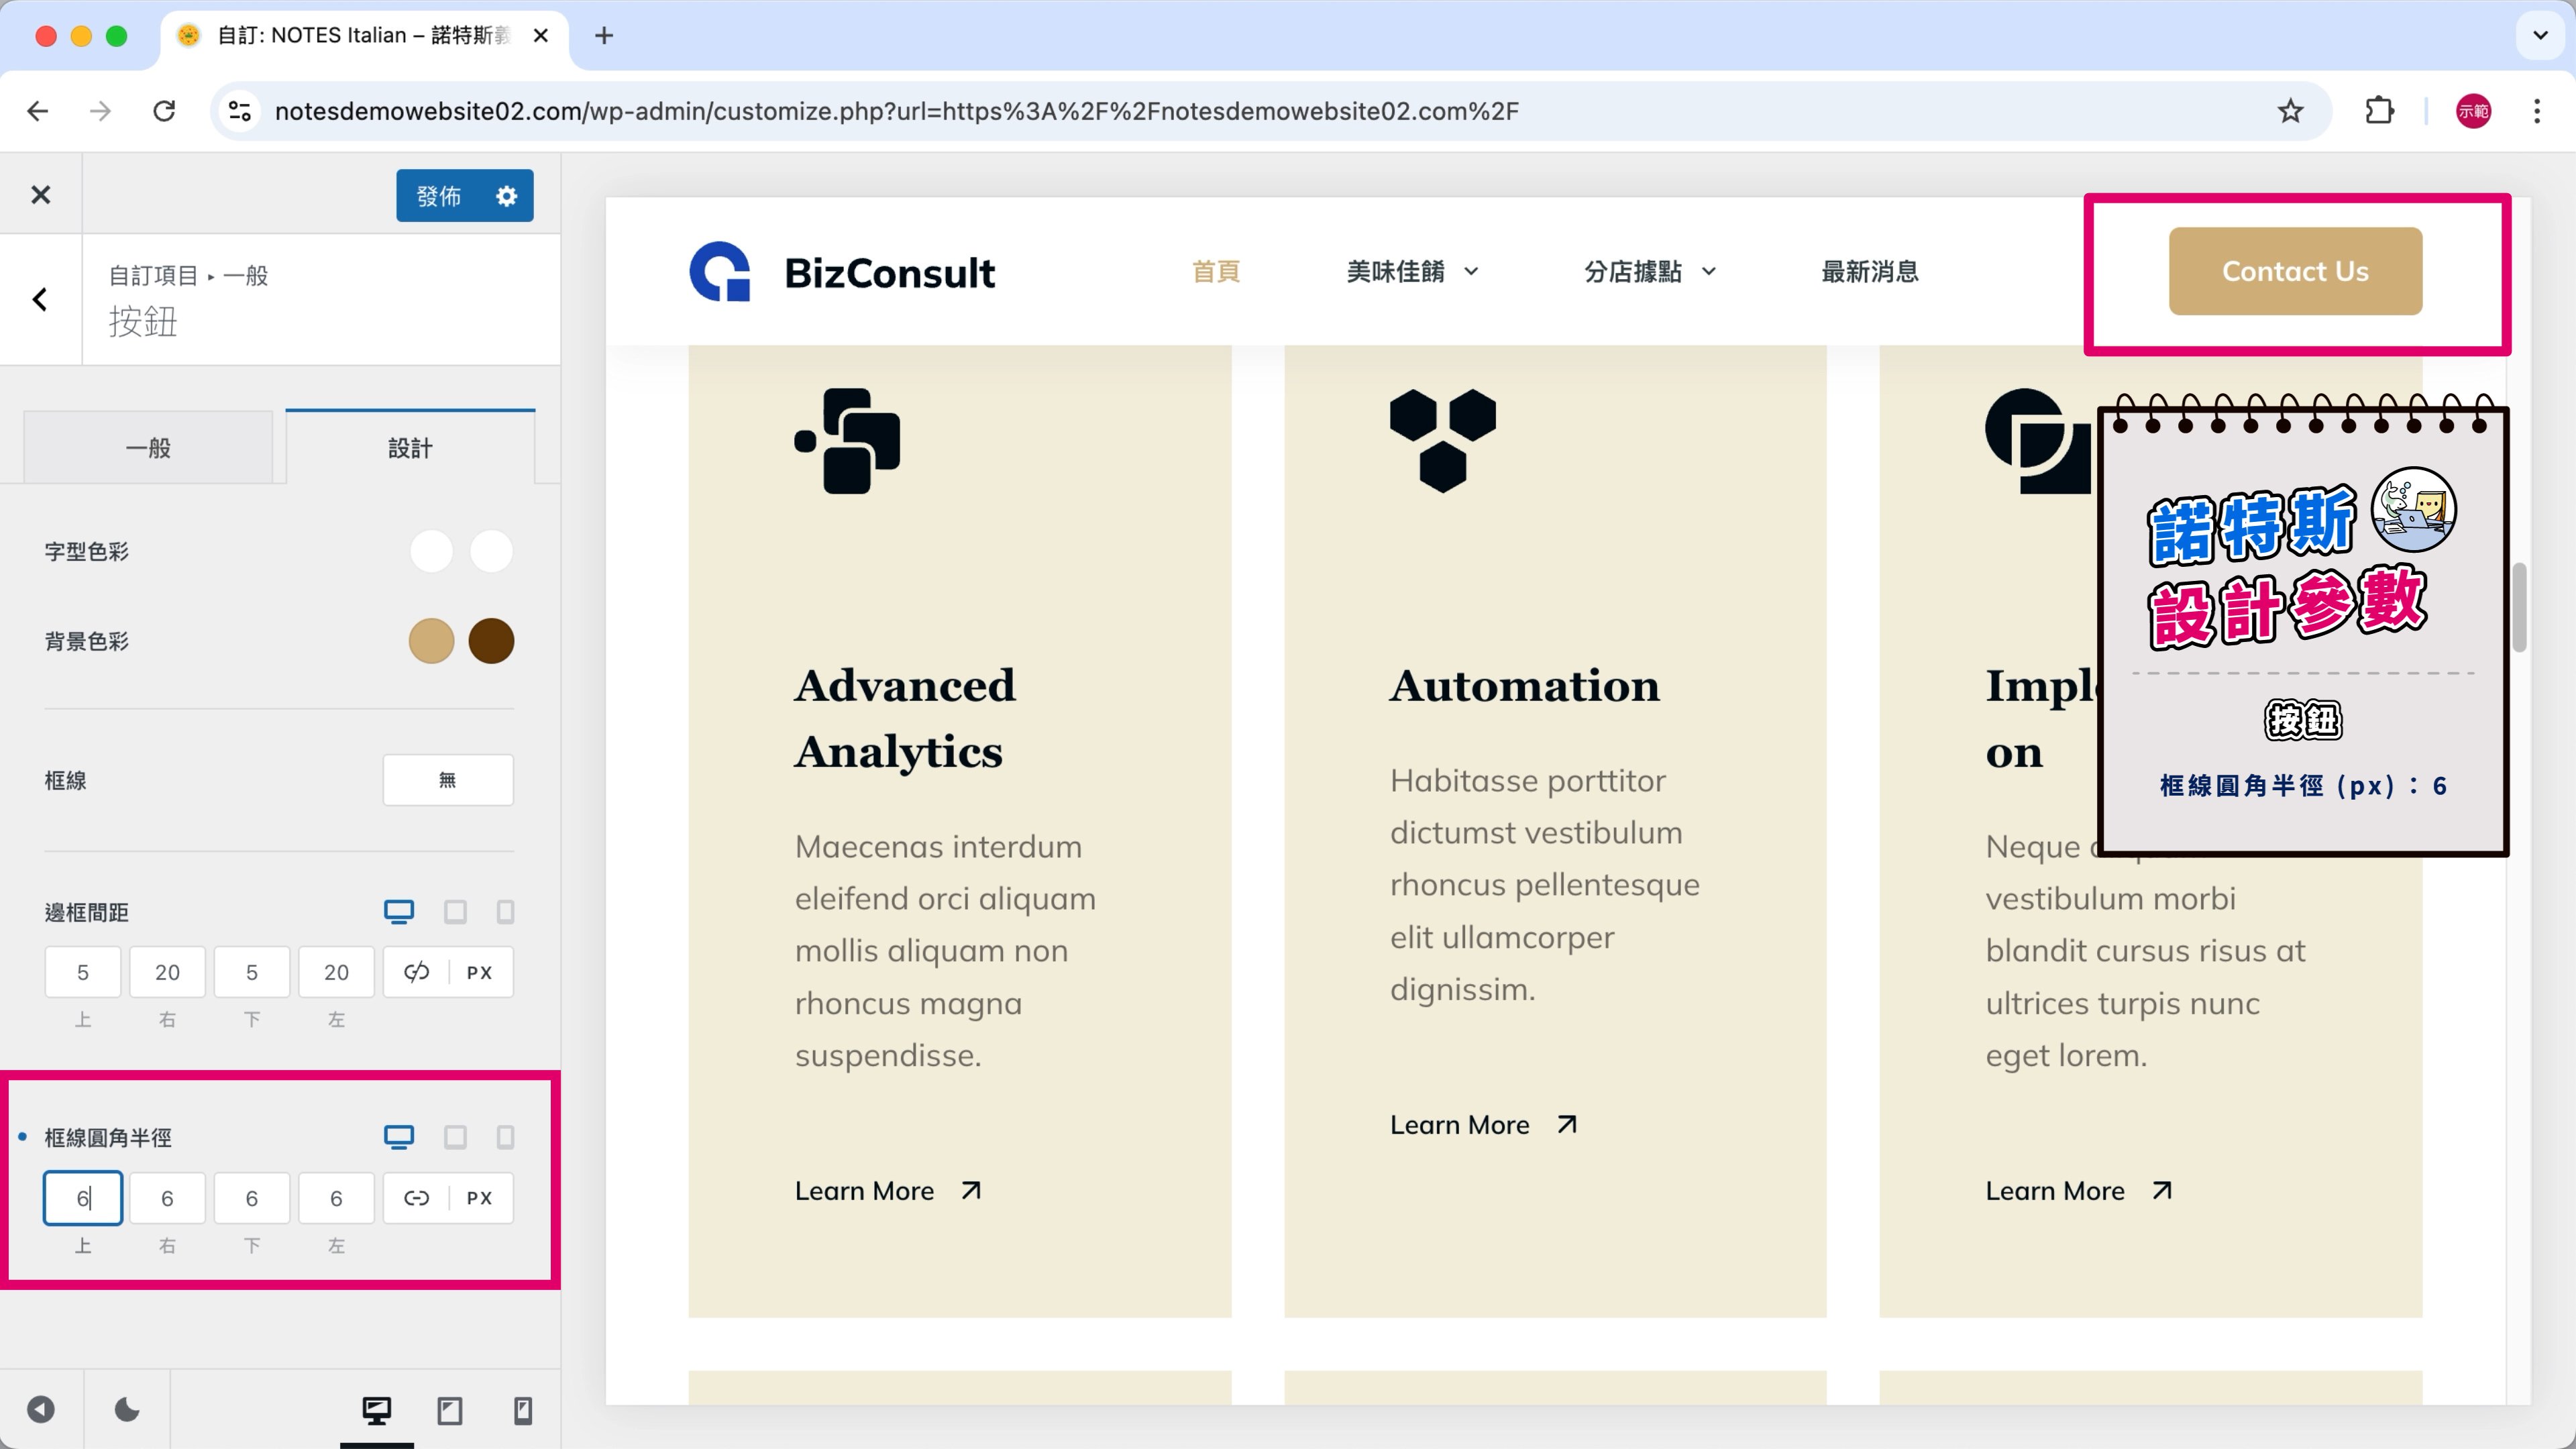Open the border style dropdown (框線)
The width and height of the screenshot is (2576, 1449).
(447, 780)
